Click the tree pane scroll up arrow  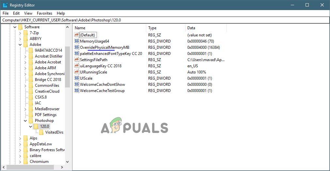[x=67, y=27]
